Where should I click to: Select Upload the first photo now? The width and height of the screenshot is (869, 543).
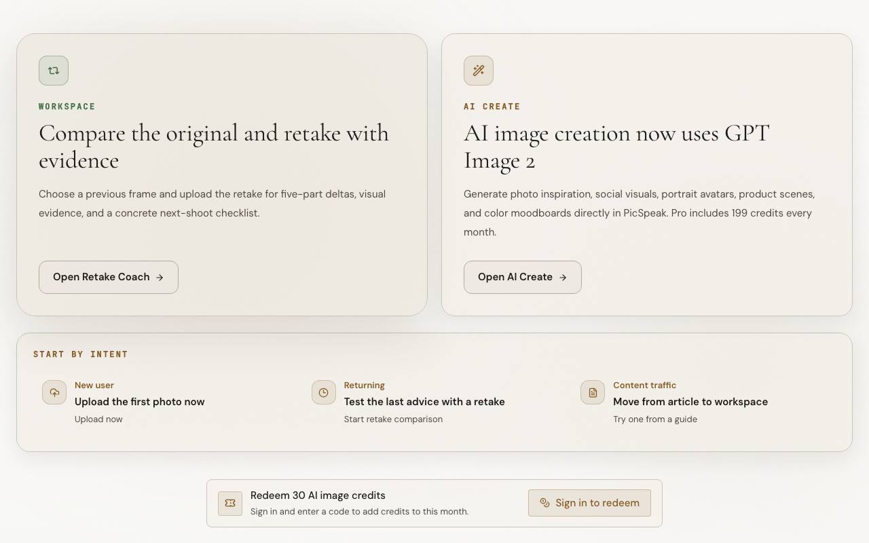(x=140, y=402)
